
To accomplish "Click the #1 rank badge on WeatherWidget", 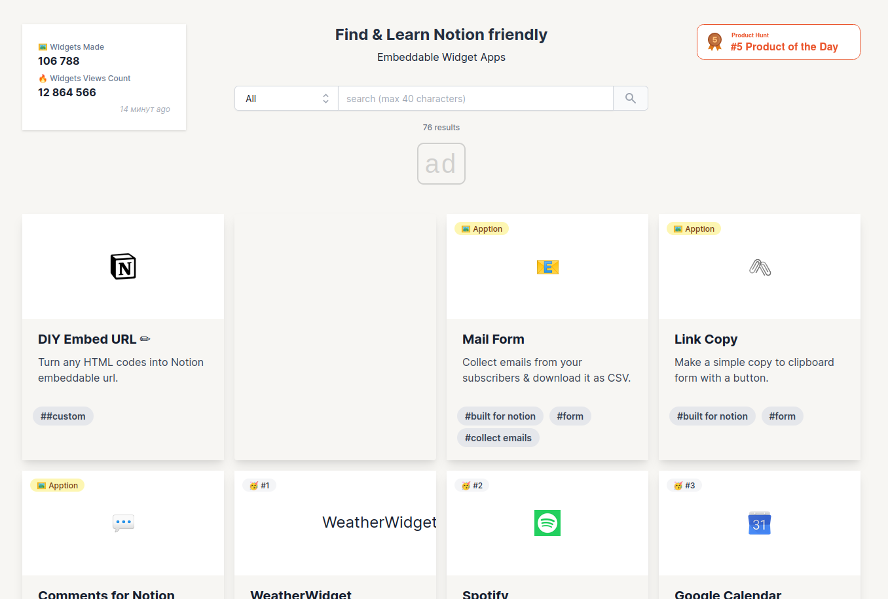I will pyautogui.click(x=259, y=485).
